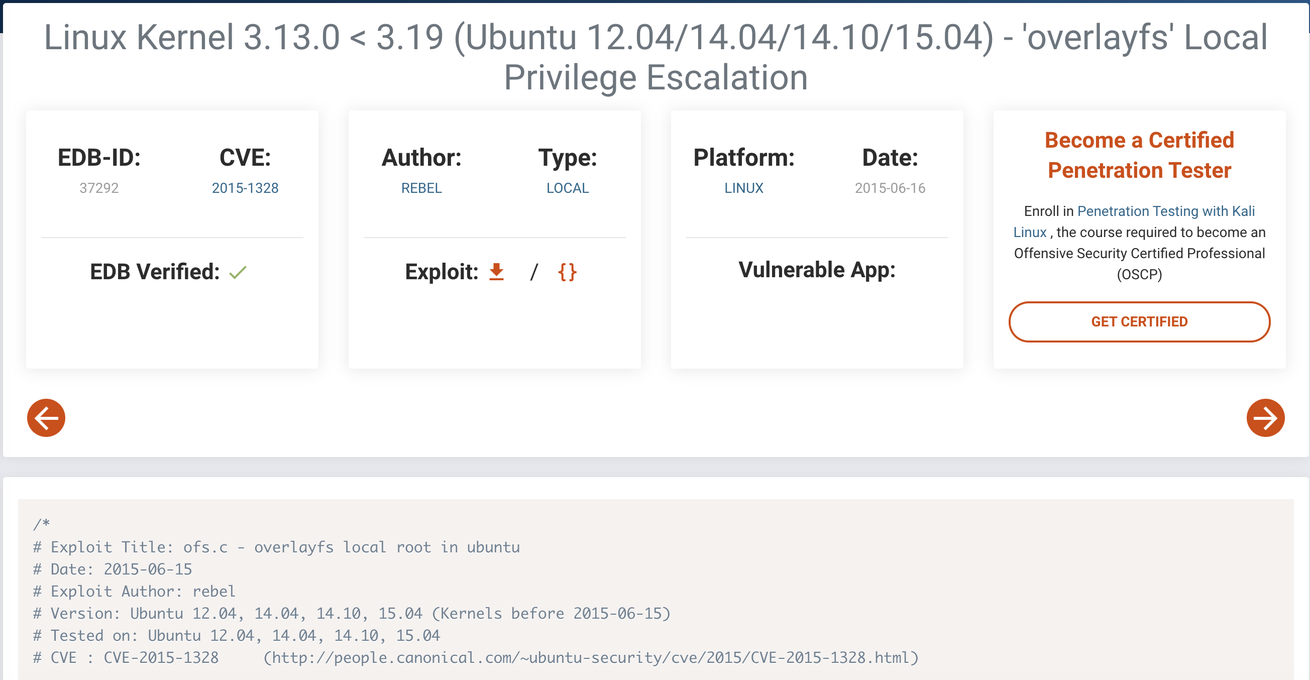Click the Exploit Author: rebel line

point(134,591)
